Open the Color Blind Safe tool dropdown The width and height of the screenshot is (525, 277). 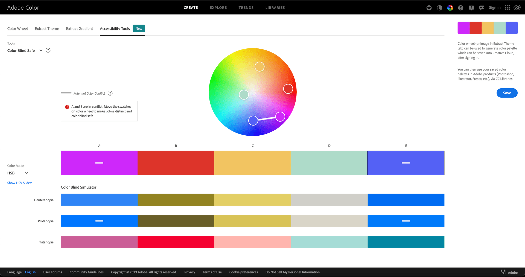(41, 50)
